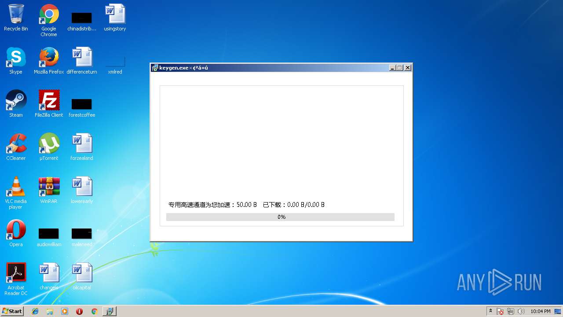The image size is (563, 317).
Task: Open the Action Center flag tray icon
Action: (x=500, y=311)
